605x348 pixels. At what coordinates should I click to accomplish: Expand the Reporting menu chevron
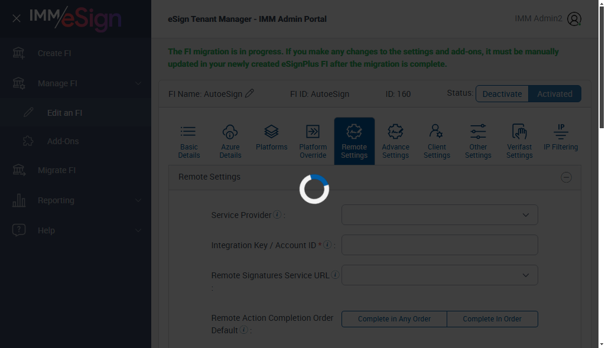[x=138, y=200]
